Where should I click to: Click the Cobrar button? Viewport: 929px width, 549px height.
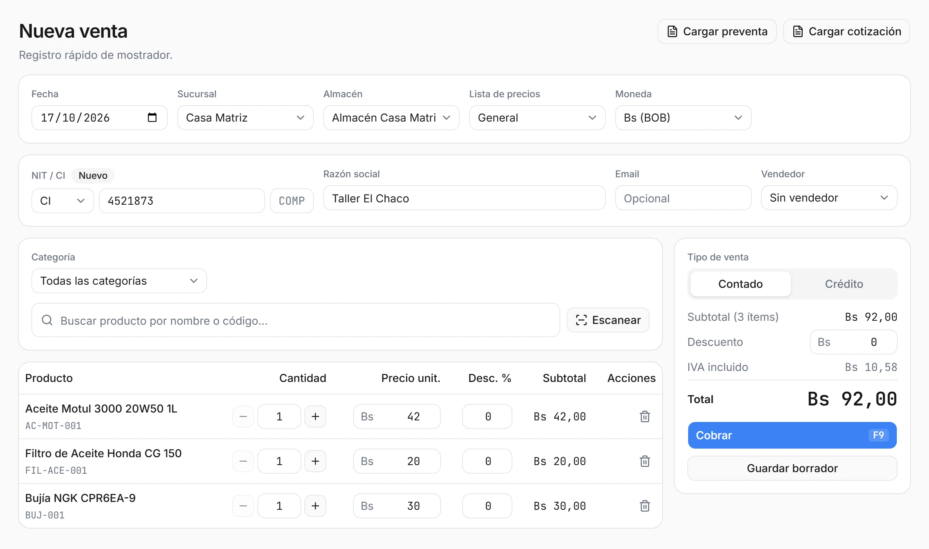[792, 435]
